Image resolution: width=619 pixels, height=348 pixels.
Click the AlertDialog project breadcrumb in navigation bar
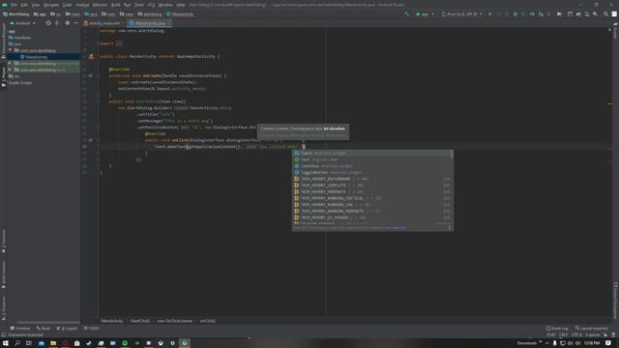click(16, 14)
